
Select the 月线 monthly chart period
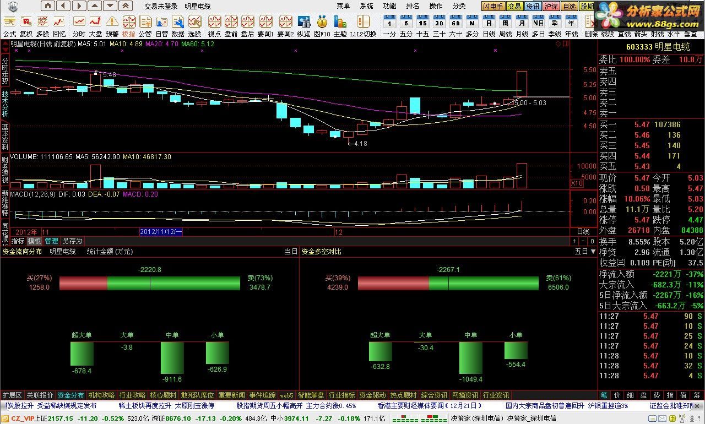pos(522,26)
